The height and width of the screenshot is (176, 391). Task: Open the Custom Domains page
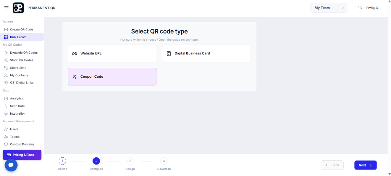[22, 144]
